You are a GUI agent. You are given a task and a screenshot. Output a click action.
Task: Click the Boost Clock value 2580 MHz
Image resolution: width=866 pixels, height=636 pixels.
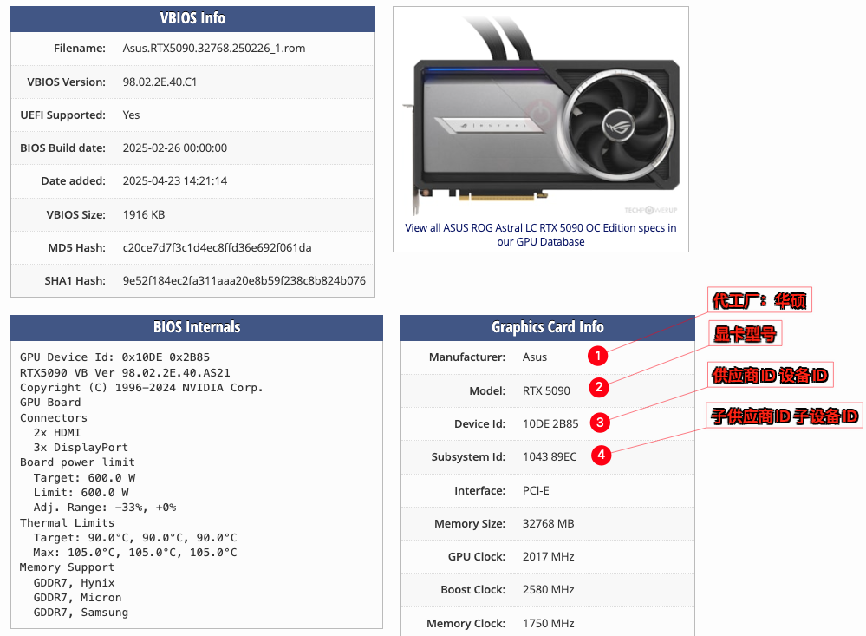point(548,590)
